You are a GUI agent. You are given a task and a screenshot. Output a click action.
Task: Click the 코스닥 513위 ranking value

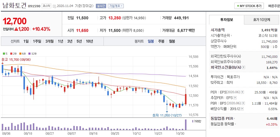[x=268, y=36]
